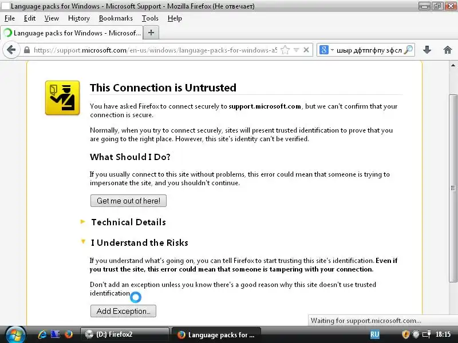
Task: Click the bold support.microsoft.com text
Action: click(x=264, y=106)
